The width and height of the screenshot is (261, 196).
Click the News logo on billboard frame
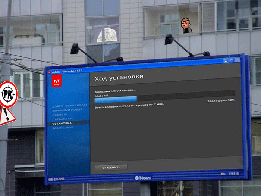[143, 178]
